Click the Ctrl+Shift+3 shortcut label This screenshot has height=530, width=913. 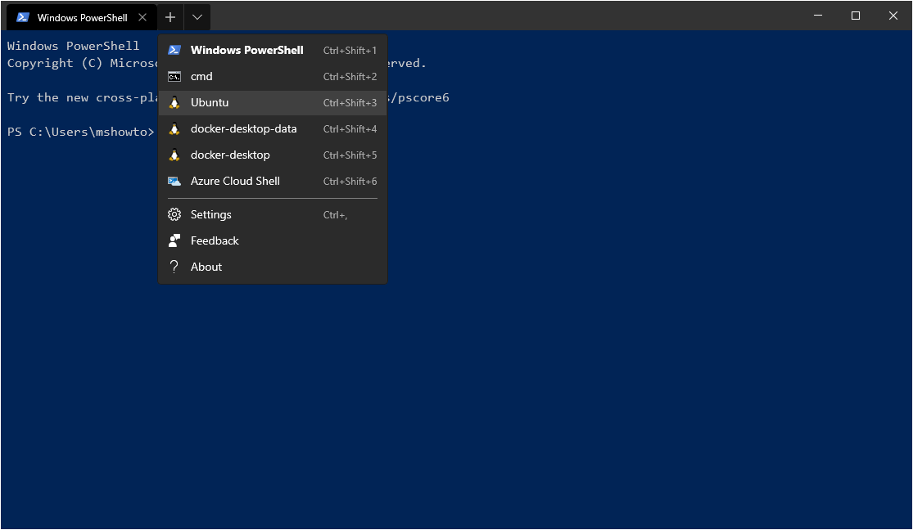350,103
